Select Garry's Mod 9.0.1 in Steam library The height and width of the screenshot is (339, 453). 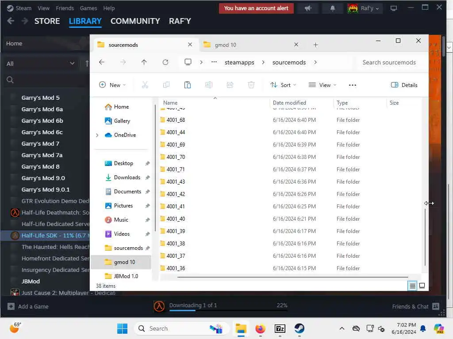46,189
